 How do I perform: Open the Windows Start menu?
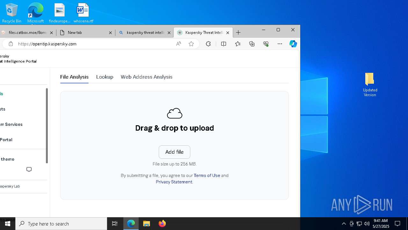click(8, 224)
